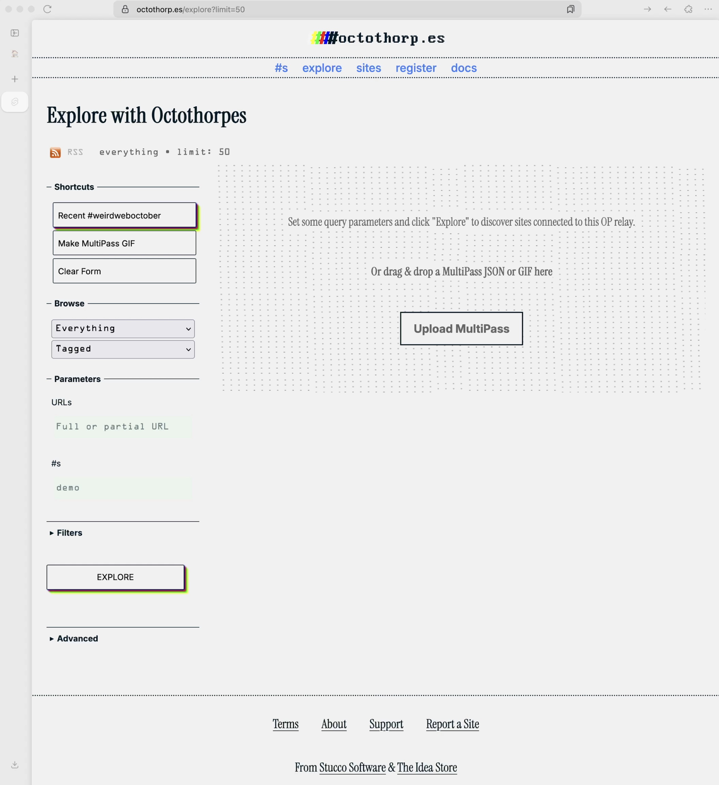Open the Everything browse dropdown
Screen dimensions: 719x785
(123, 329)
